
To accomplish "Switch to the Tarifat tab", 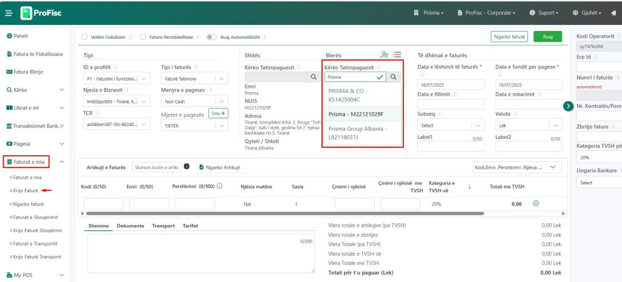I will [190, 226].
